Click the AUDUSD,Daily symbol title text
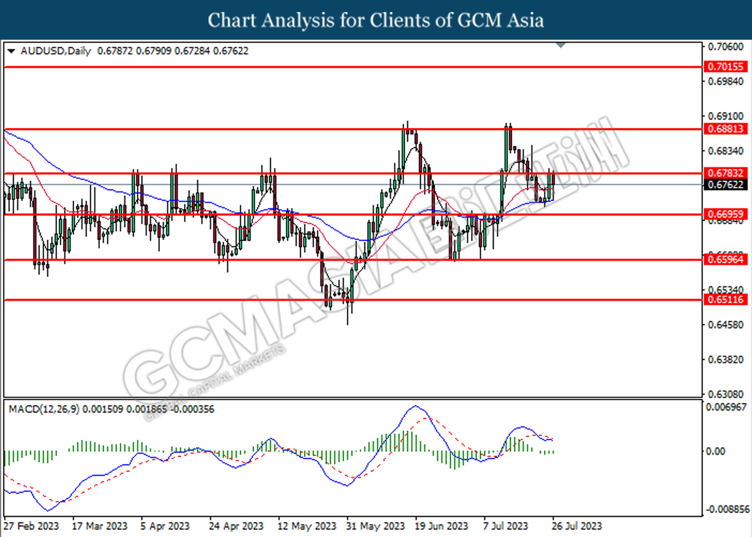The width and height of the screenshot is (752, 537). point(56,51)
